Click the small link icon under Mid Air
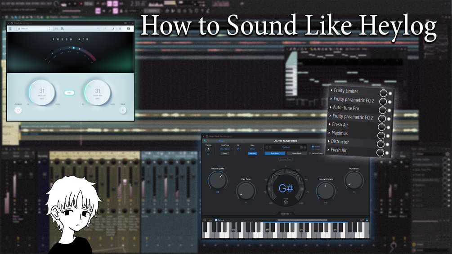Image resolution: width=452 pixels, height=254 pixels. pos(42,98)
